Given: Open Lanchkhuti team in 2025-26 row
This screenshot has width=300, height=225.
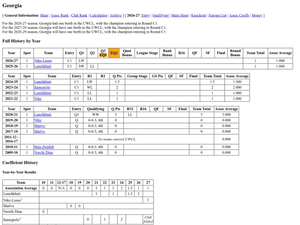Looking at the screenshot, I should pos(43,67).
